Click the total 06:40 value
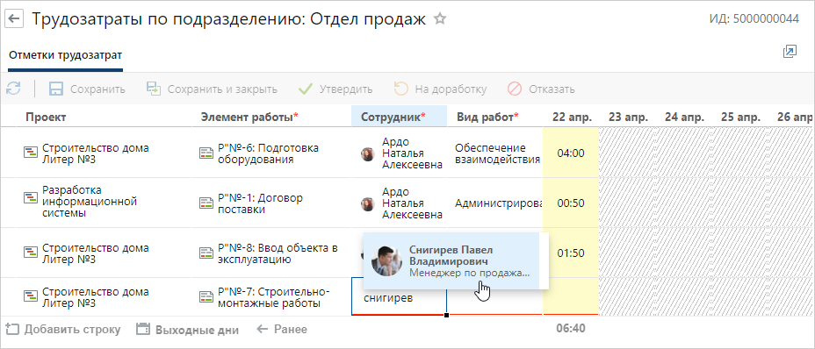Viewport: 815px width, 349px height. (x=571, y=328)
